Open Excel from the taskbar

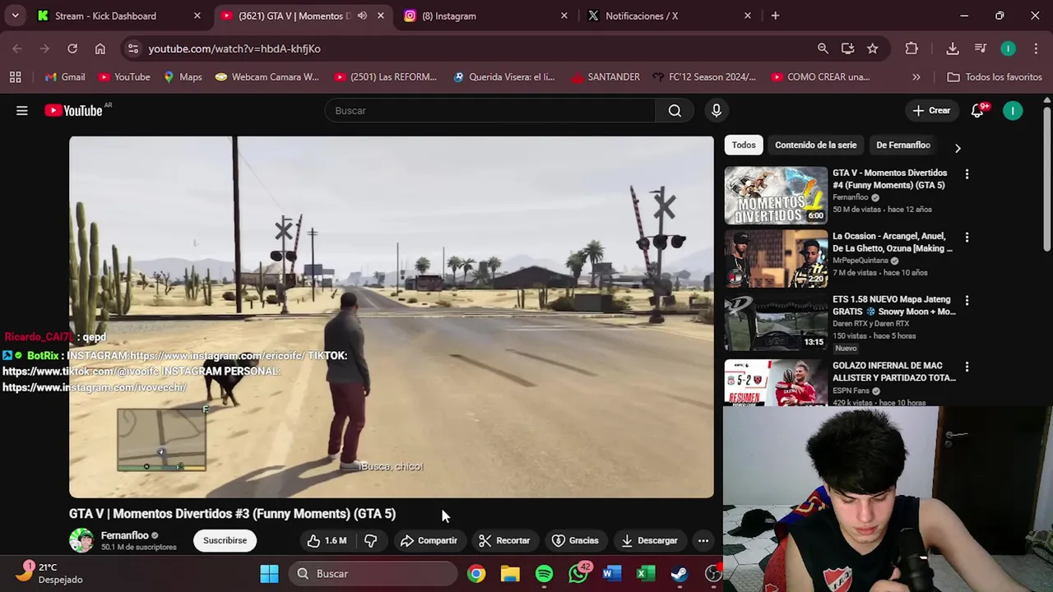pos(646,574)
